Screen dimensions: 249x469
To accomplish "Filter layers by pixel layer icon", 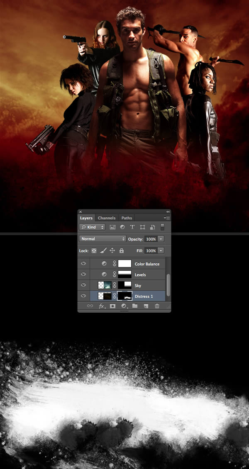I will (x=112, y=227).
